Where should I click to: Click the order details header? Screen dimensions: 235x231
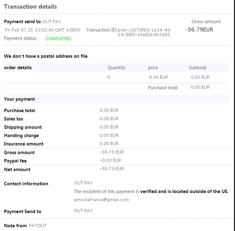tap(18, 68)
